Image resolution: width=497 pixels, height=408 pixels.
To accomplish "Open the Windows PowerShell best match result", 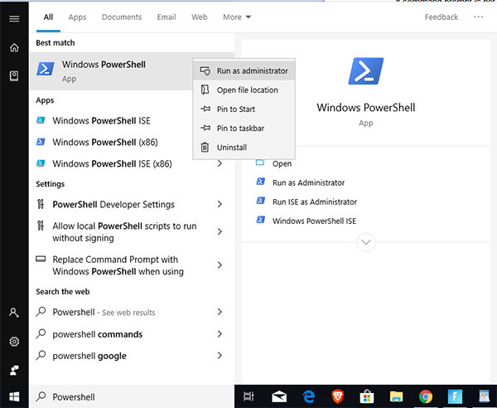I will 112,71.
